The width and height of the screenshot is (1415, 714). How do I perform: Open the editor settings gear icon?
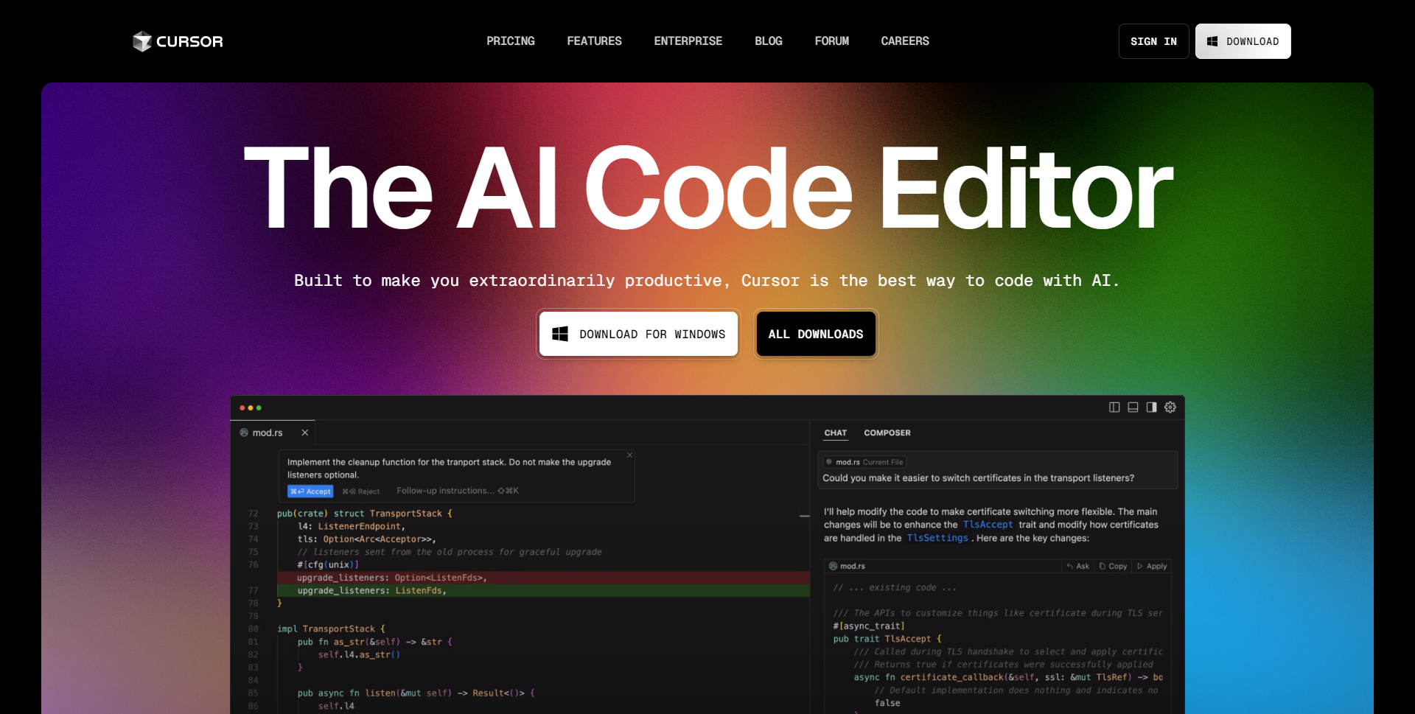click(1170, 407)
